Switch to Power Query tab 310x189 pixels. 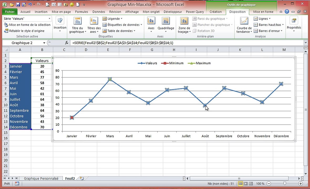click(x=195, y=12)
